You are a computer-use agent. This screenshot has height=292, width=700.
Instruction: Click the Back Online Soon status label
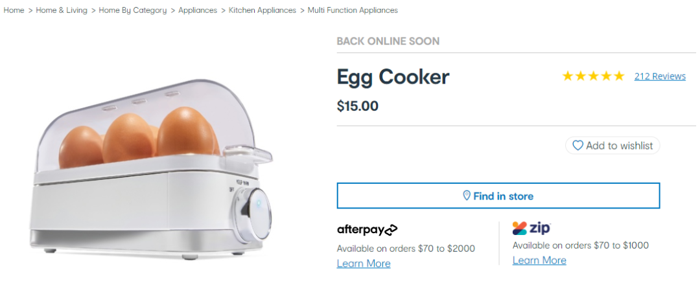[388, 41]
